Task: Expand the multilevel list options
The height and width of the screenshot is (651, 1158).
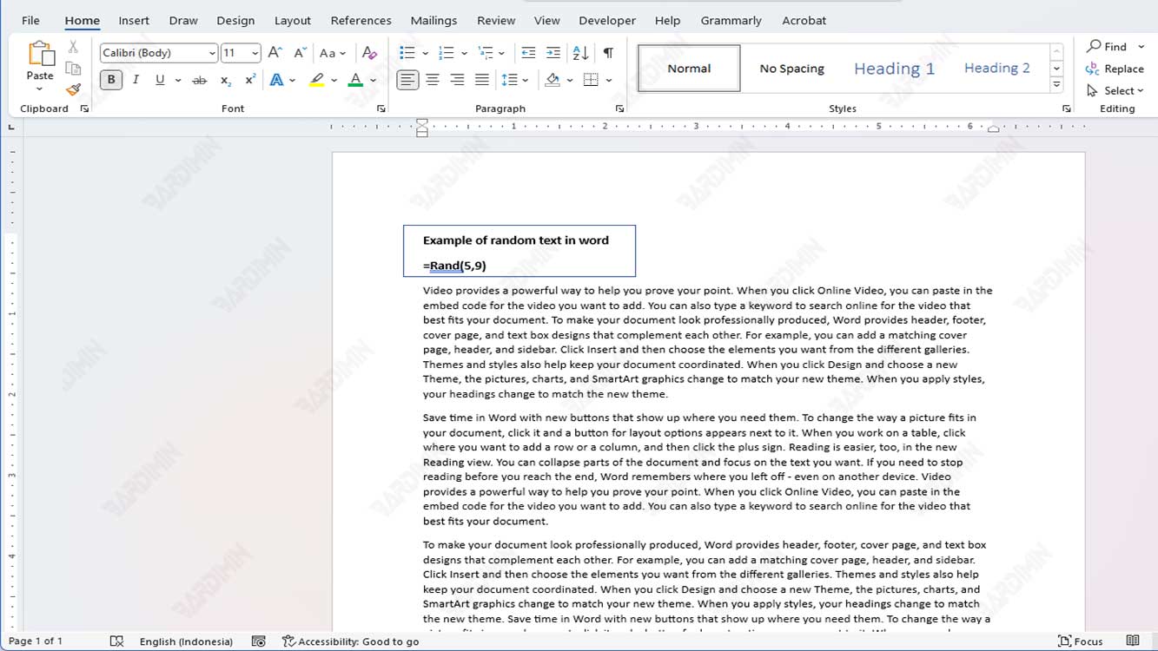Action: [501, 53]
